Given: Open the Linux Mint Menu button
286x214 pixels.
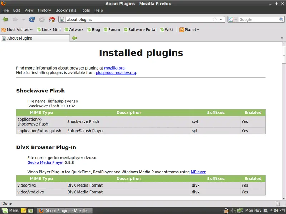Looking at the screenshot, I should coord(10,210).
